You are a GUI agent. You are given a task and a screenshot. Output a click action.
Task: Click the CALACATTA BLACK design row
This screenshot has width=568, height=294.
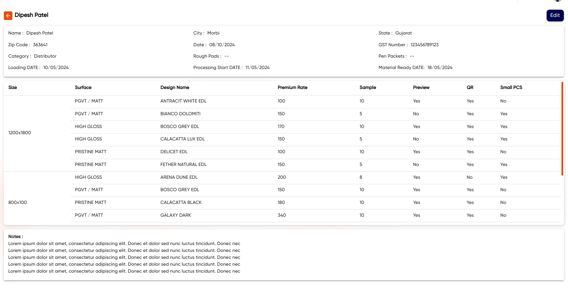coord(181,203)
